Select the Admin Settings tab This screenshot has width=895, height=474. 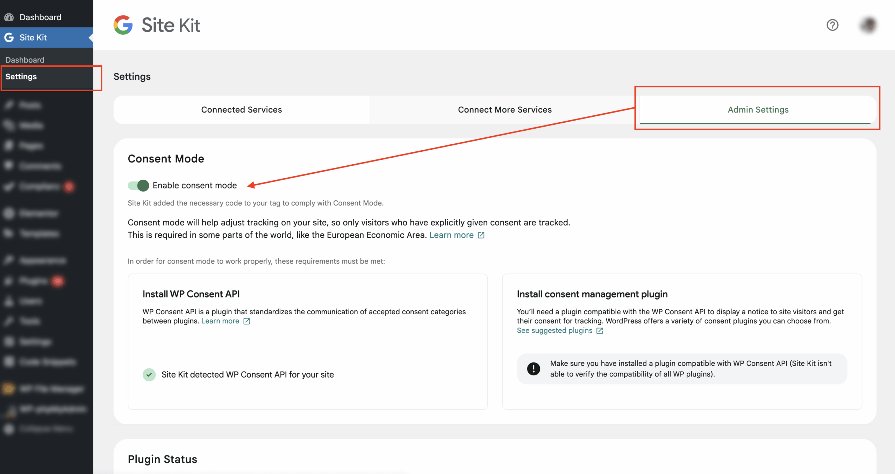click(758, 110)
